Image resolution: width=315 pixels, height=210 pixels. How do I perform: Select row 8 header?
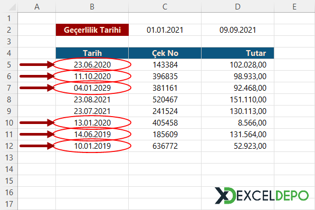point(9,100)
